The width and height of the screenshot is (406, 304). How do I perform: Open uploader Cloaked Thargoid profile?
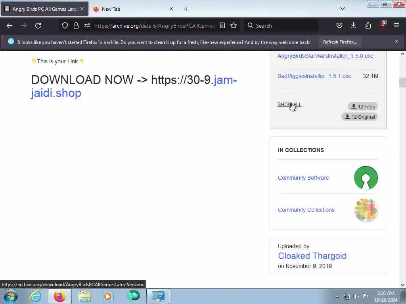click(x=312, y=256)
